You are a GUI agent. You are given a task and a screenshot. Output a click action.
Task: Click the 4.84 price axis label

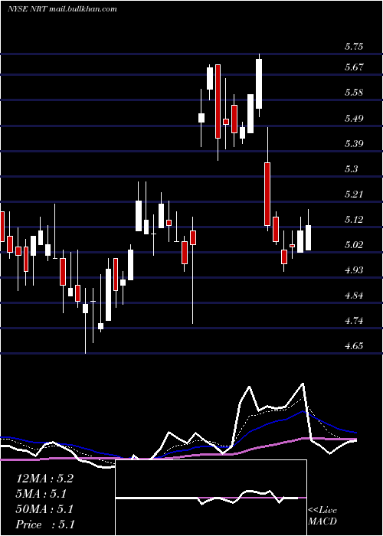click(354, 296)
